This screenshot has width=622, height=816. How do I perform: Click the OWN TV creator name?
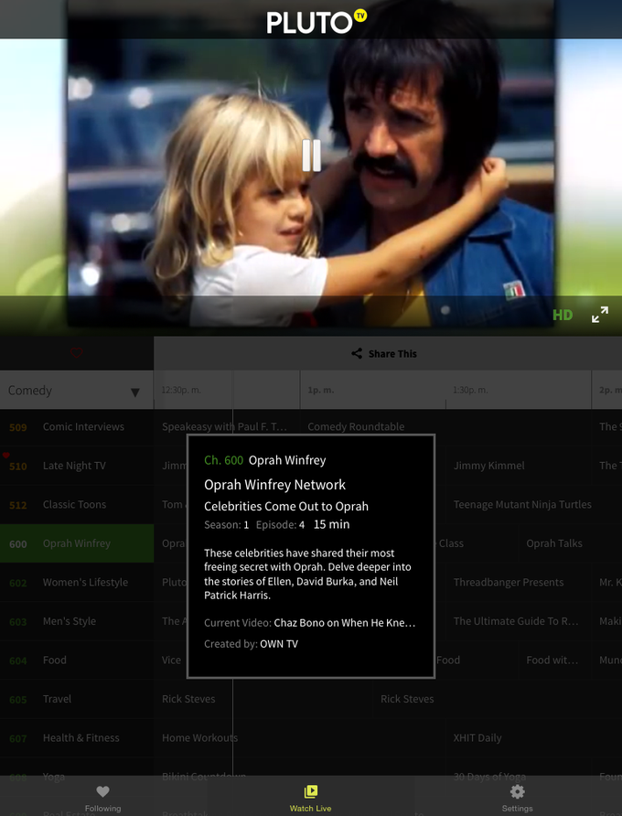coord(279,644)
